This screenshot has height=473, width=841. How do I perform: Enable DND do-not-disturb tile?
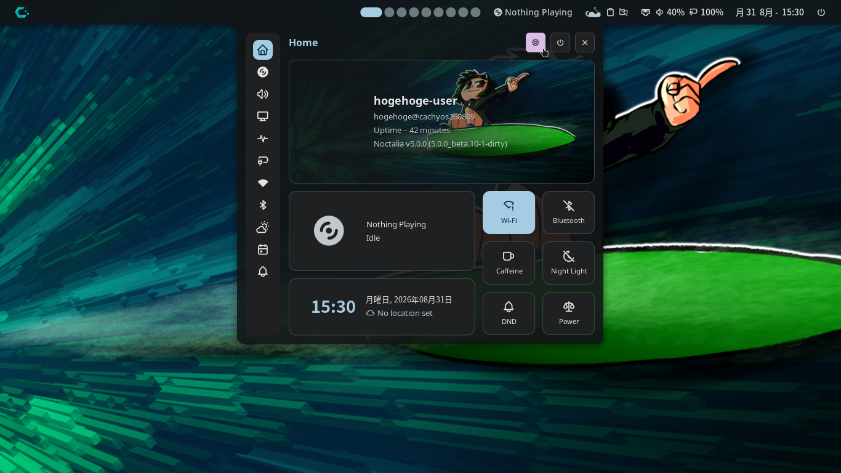tap(509, 313)
